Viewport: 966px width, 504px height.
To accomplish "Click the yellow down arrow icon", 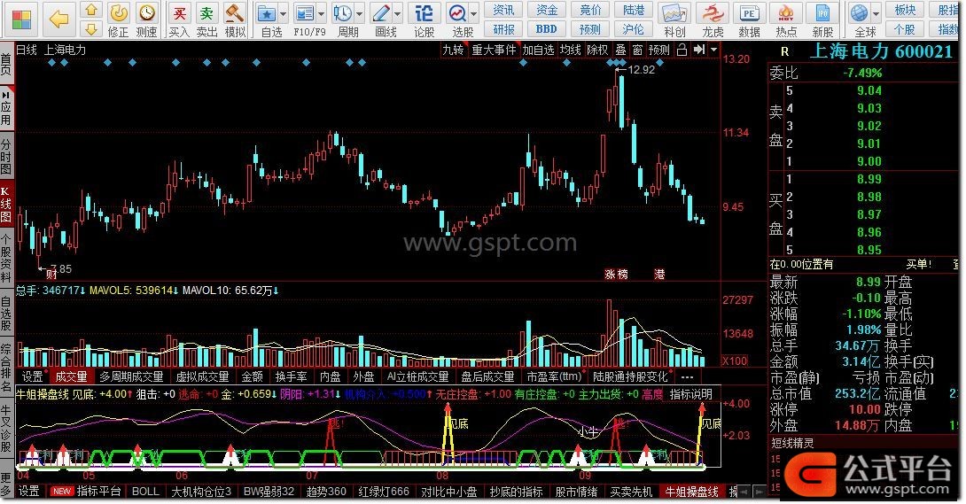I will pyautogui.click(x=91, y=28).
